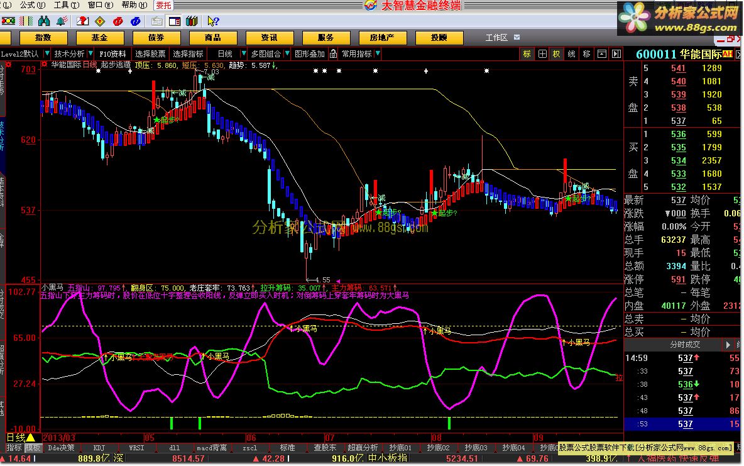Click the striped color bars toolbar icon
Viewport: 744px width, 466px height.
(x=26, y=21)
